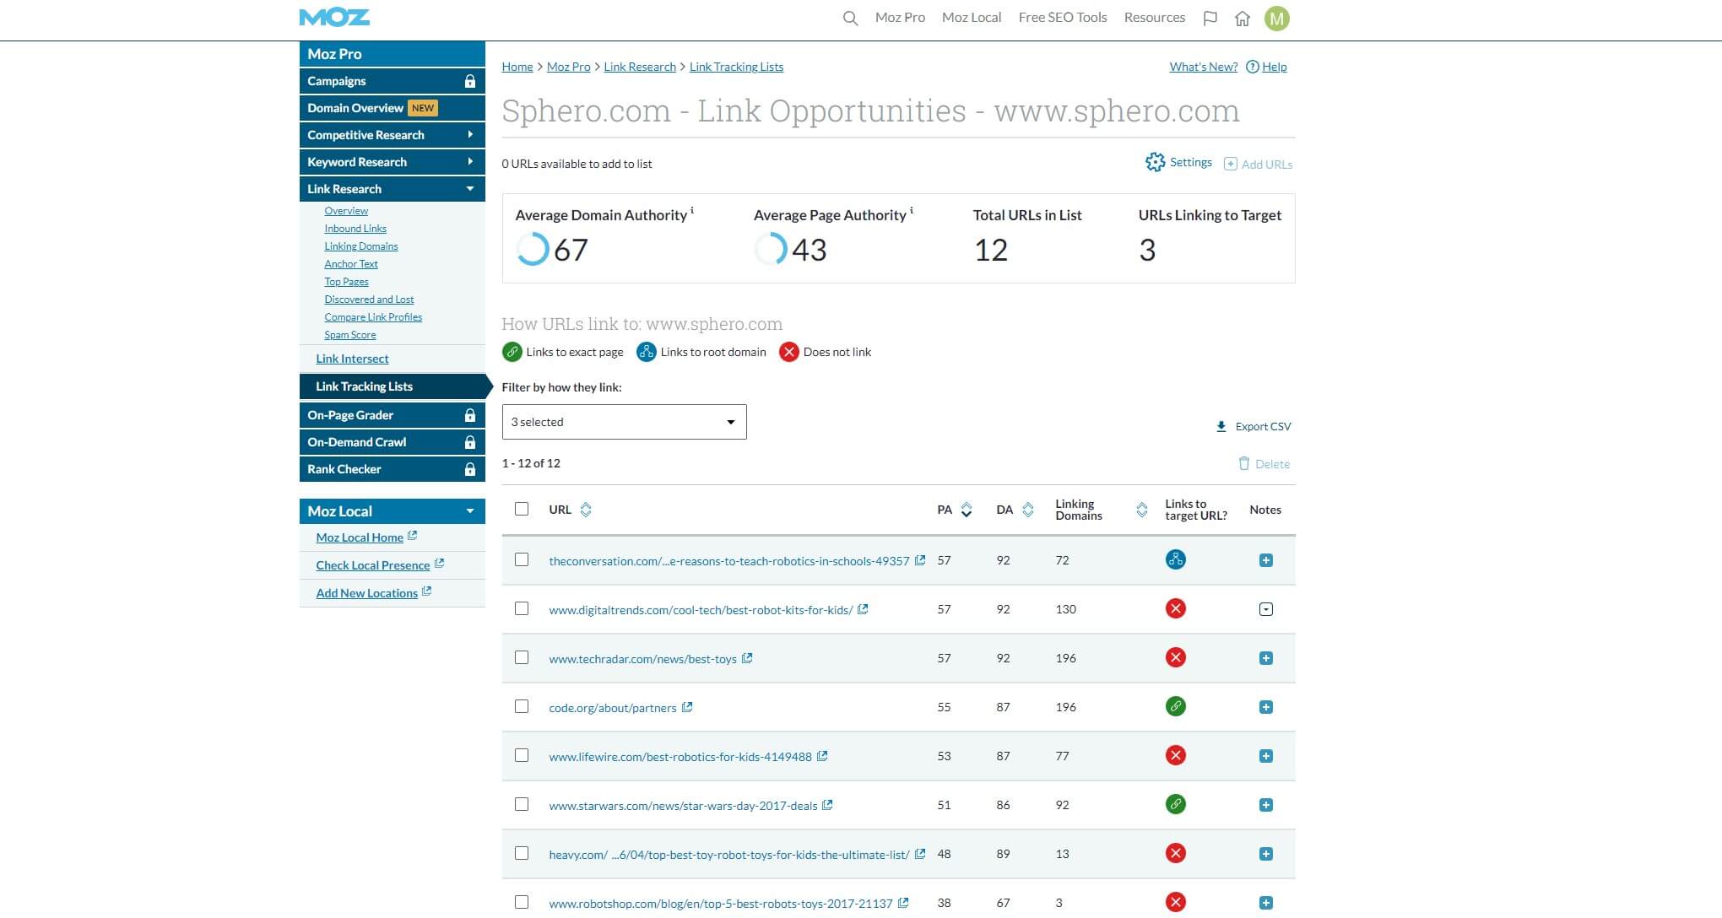Viewport: 1722px width, 918px height.
Task: Check the digitaltrends.com row checkbox
Action: pos(522,608)
